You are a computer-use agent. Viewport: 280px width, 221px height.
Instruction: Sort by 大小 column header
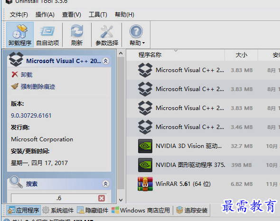(241, 55)
